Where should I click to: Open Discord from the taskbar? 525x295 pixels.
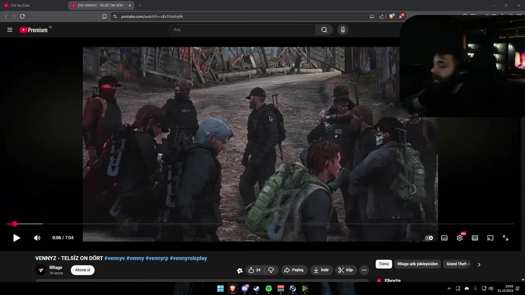click(x=245, y=288)
